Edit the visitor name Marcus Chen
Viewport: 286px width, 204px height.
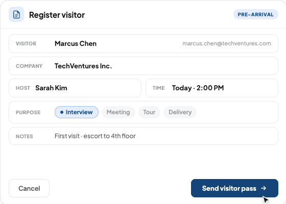(76, 43)
